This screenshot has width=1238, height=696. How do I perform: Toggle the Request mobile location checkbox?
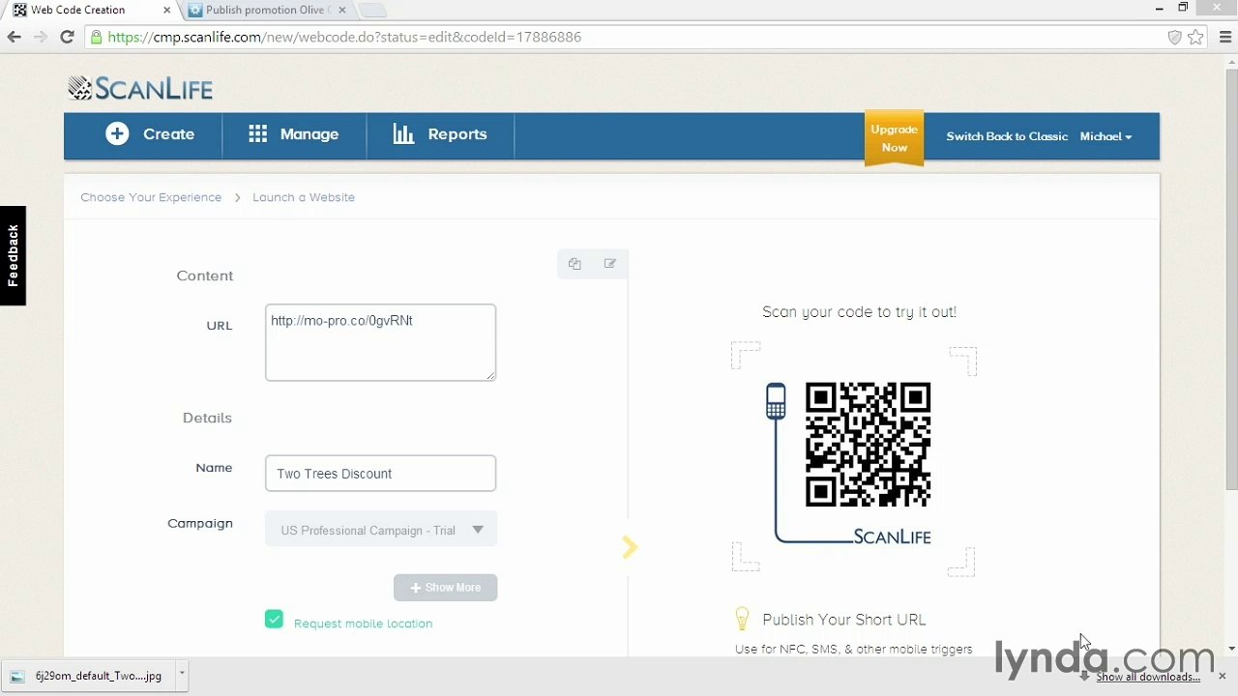click(274, 620)
